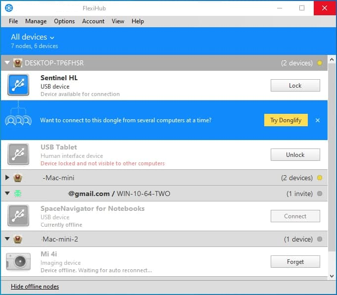Click the green WIN-10-64-TWO node icon

(18, 194)
